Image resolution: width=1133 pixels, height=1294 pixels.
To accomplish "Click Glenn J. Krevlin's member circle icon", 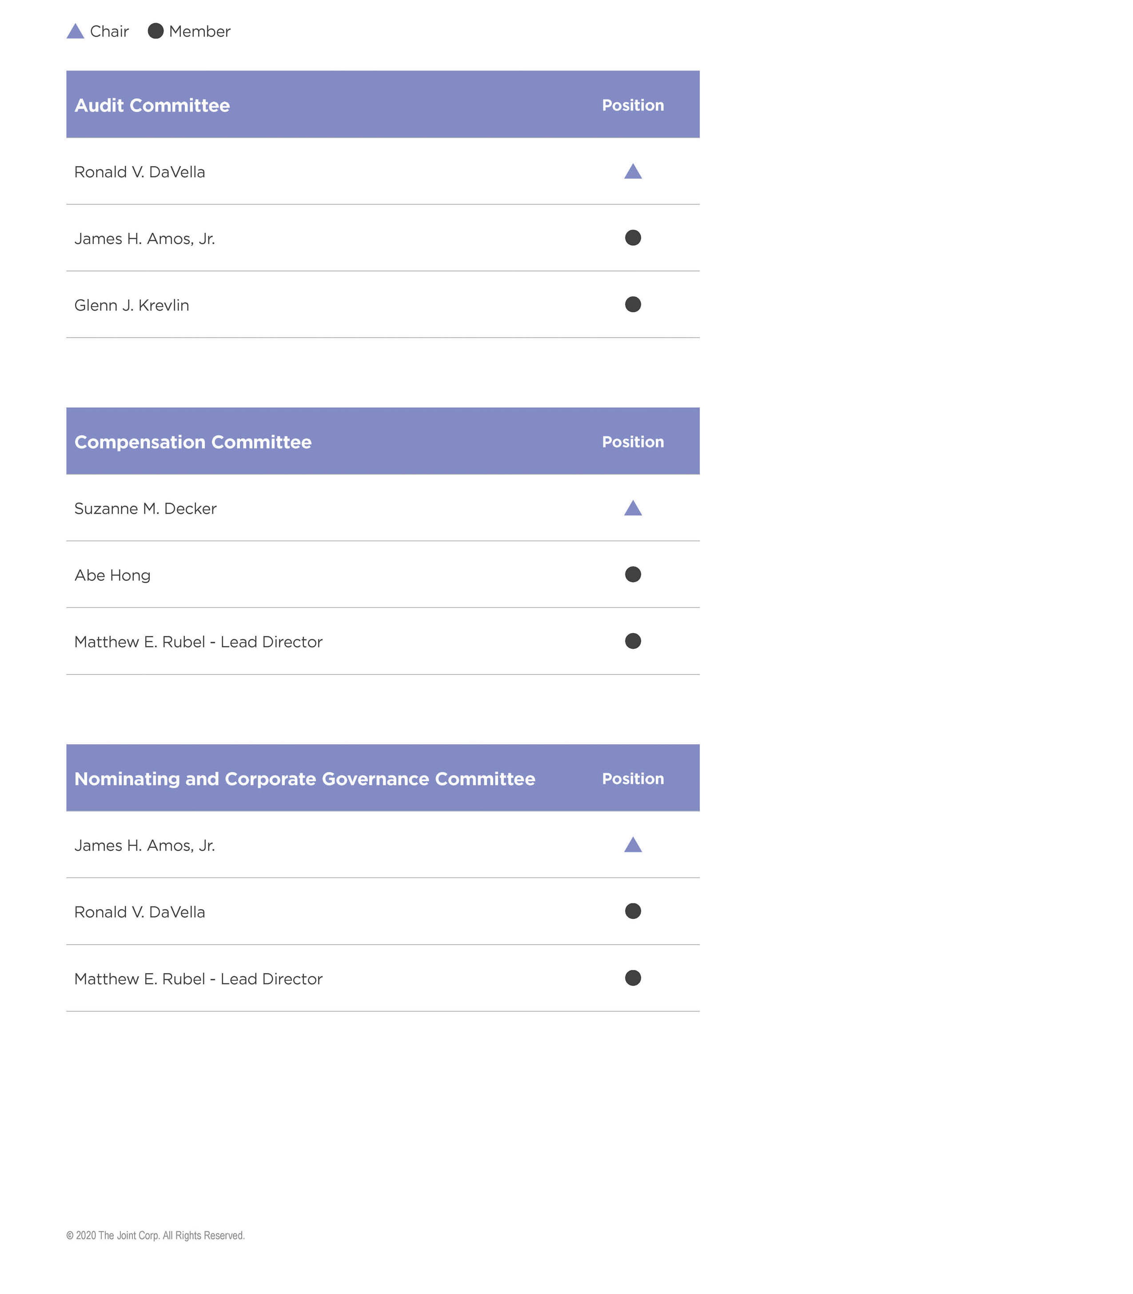I will 633,304.
